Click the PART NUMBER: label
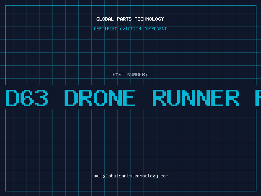Screen dimensions: 261x196 (130, 74)
